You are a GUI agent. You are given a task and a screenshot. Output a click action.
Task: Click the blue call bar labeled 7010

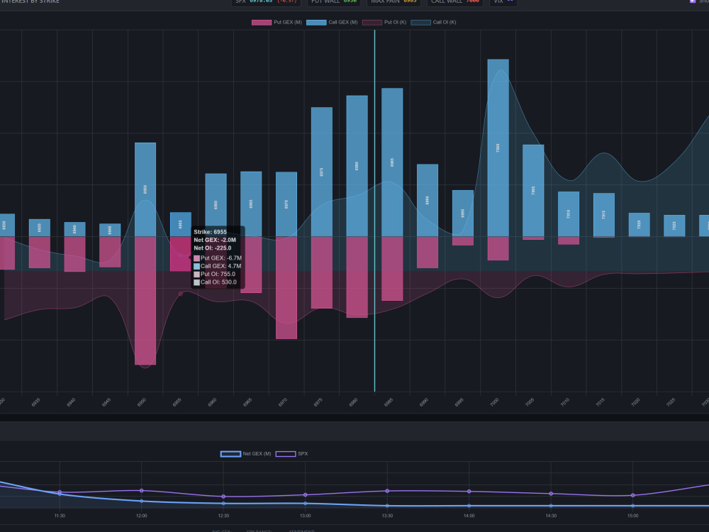click(569, 214)
